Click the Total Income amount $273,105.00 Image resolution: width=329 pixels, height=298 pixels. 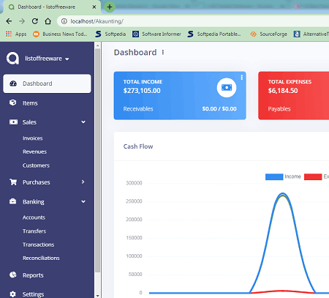click(x=142, y=91)
